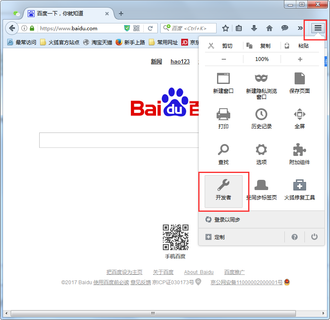330x320 pixels.
Task: Enter Full Screen mode icon
Action: [x=299, y=114]
